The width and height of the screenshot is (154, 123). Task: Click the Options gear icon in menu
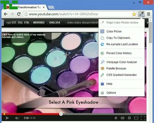102,93
